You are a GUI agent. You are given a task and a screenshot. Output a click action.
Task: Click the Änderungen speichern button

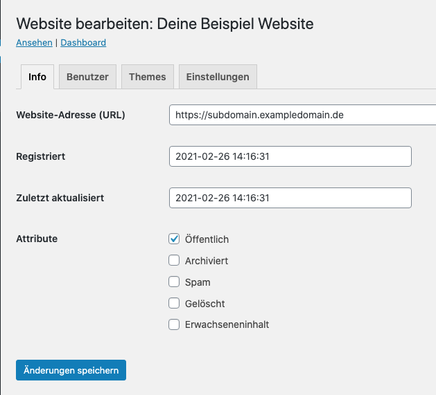click(71, 370)
